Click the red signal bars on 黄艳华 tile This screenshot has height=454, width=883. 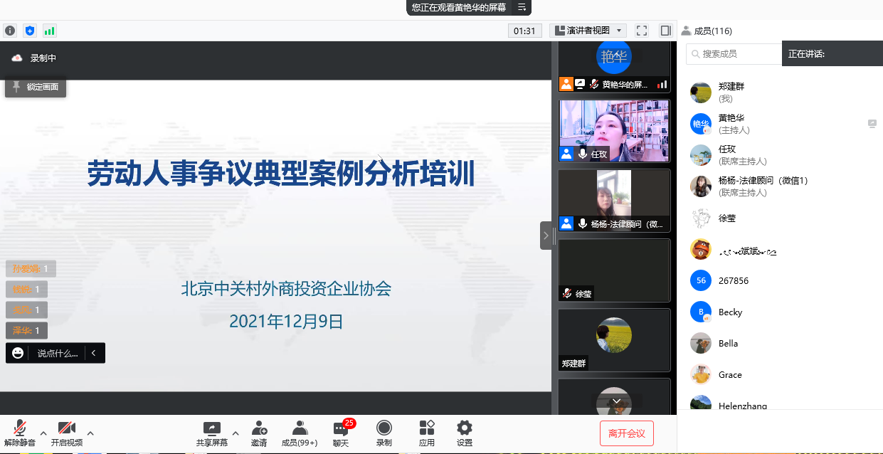click(x=662, y=84)
